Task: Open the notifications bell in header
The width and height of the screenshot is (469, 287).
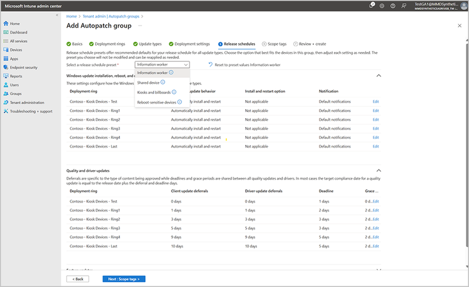Action: (x=371, y=6)
